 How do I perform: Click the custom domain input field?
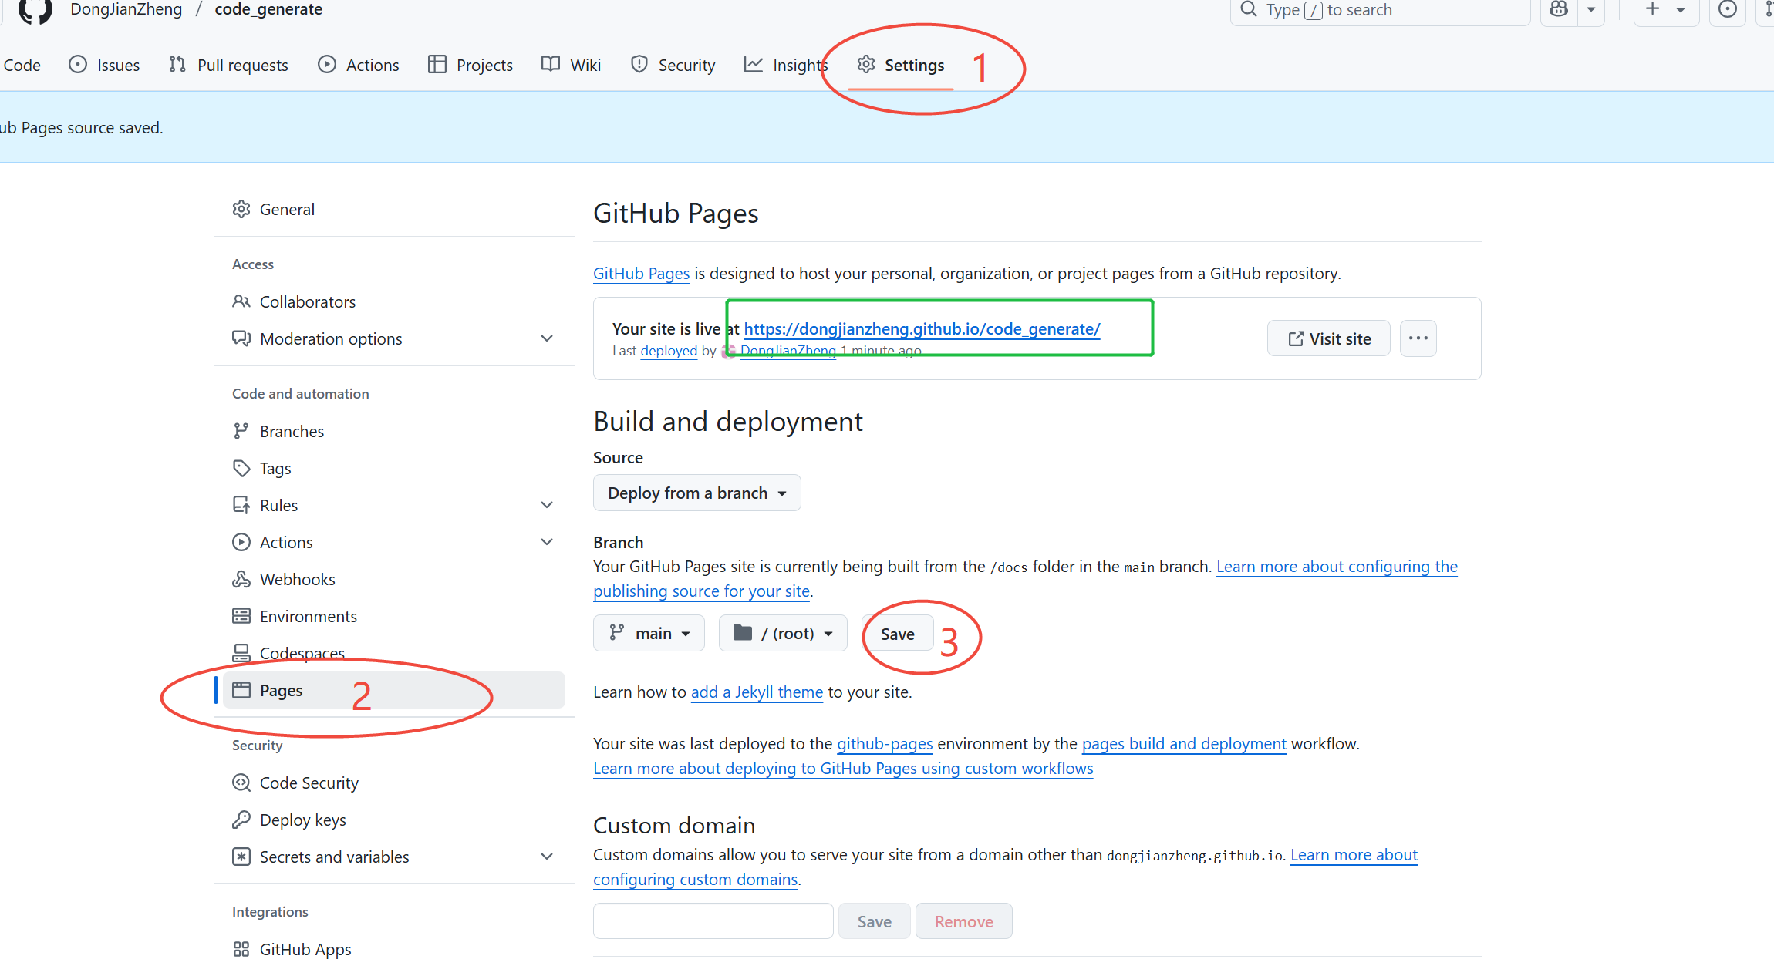click(712, 921)
